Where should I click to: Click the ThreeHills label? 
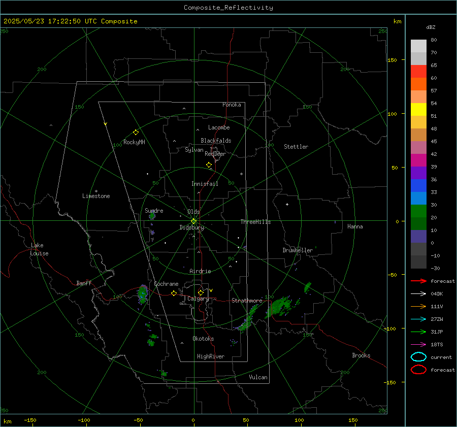tap(255, 222)
